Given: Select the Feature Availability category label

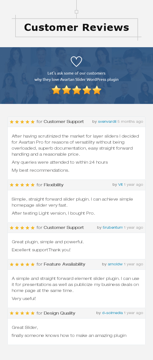Looking at the screenshot, I should [64, 264].
